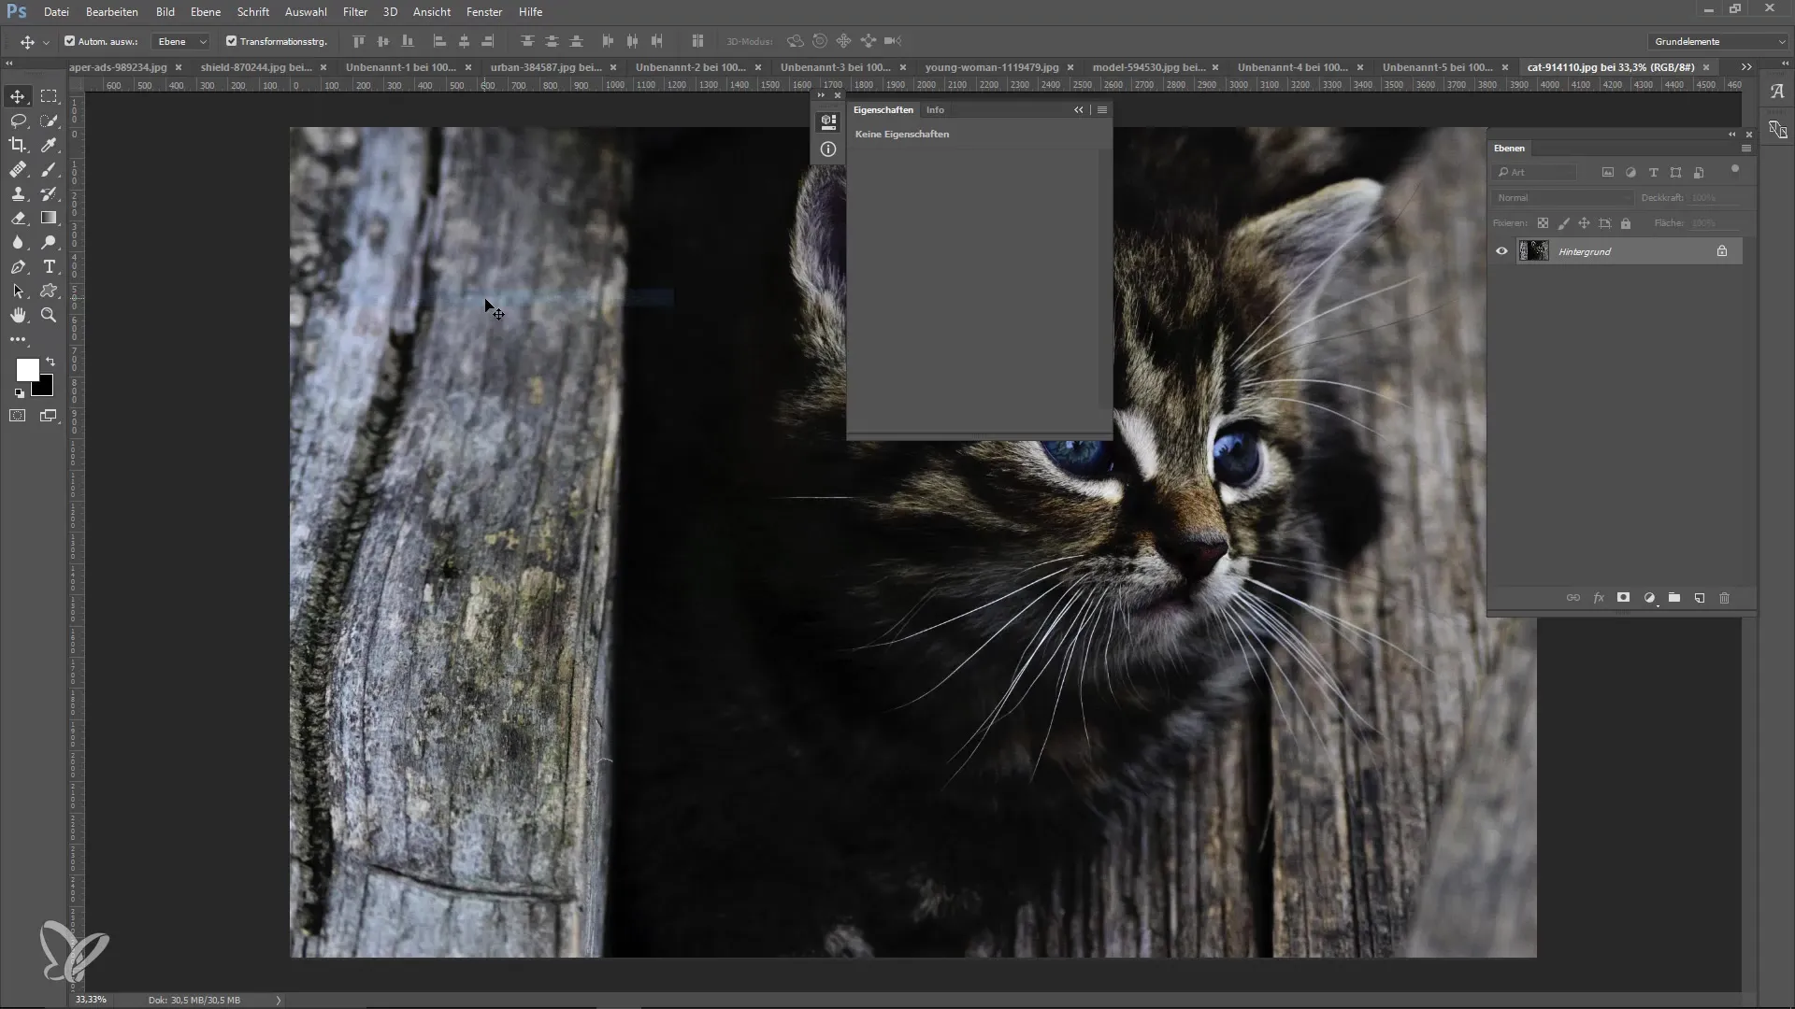Click the Hintergrund layer thumbnail
Screen dimensions: 1795x1009
(x=1534, y=251)
